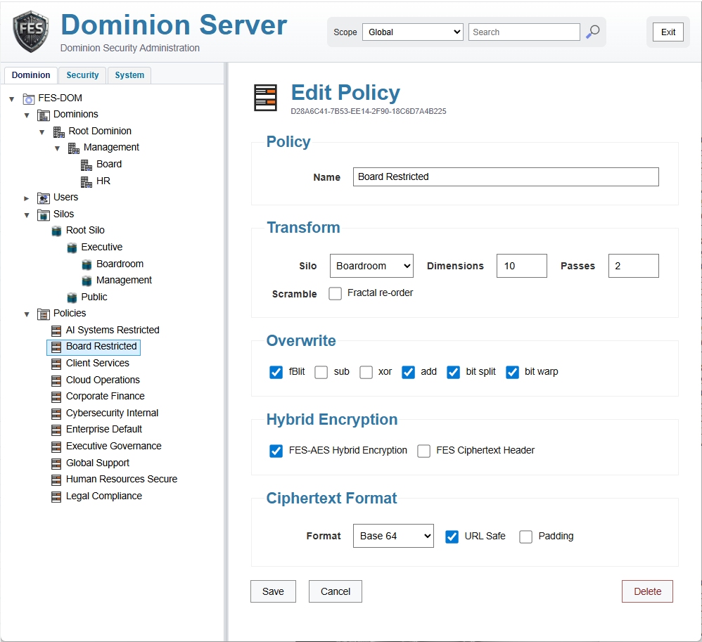Click the Root Dominion building icon
The image size is (702, 642).
(58, 131)
